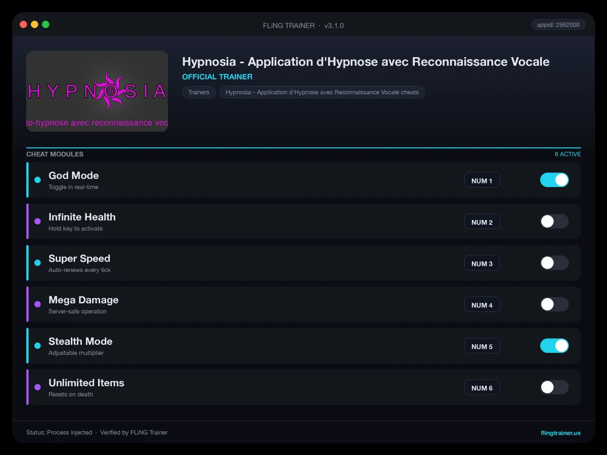
Task: Click "Verified by FLiNG Trainer" status text
Action: coord(134,433)
